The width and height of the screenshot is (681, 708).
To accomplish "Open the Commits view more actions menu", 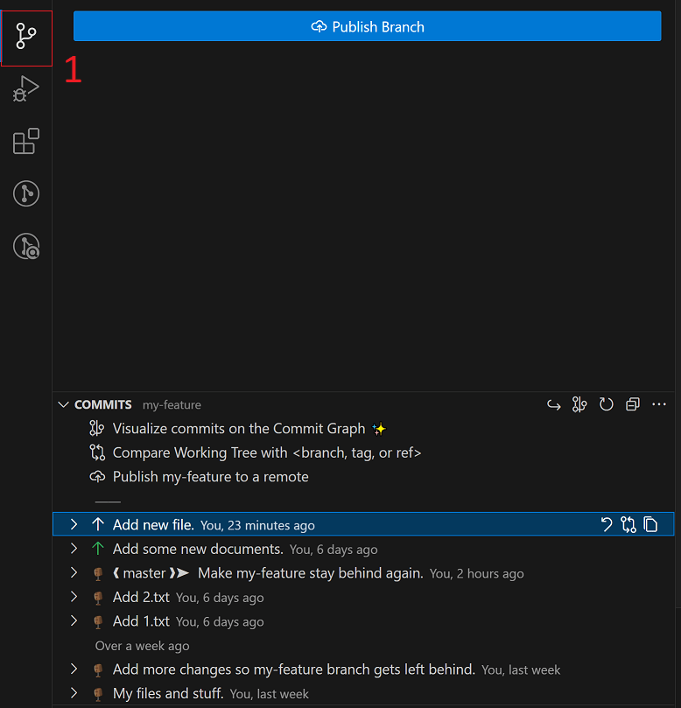I will pyautogui.click(x=659, y=404).
